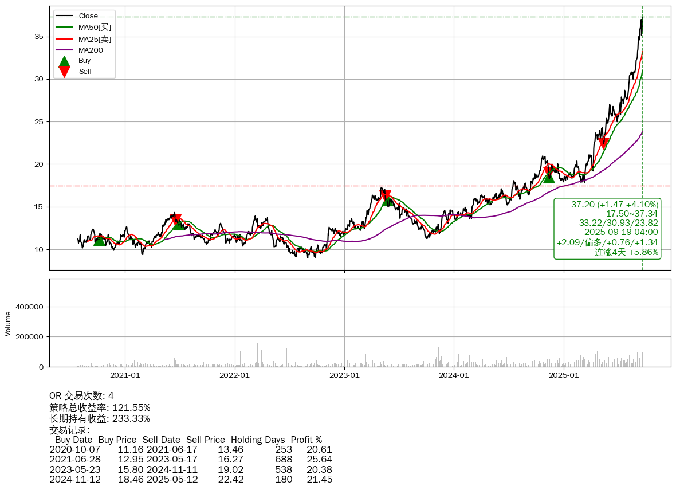Click the 2023-01 x-axis label
This screenshot has width=676, height=490.
[344, 376]
